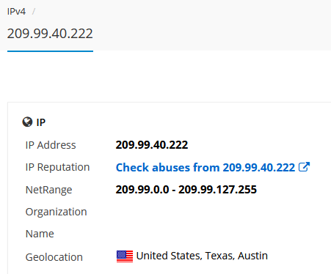Click the Geolocation label

tap(54, 257)
